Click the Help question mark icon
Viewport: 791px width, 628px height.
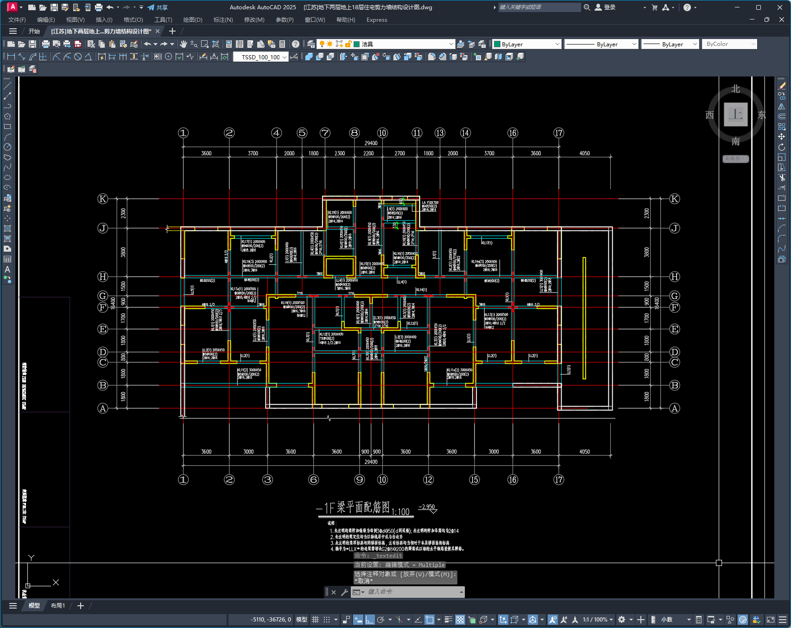(296, 44)
